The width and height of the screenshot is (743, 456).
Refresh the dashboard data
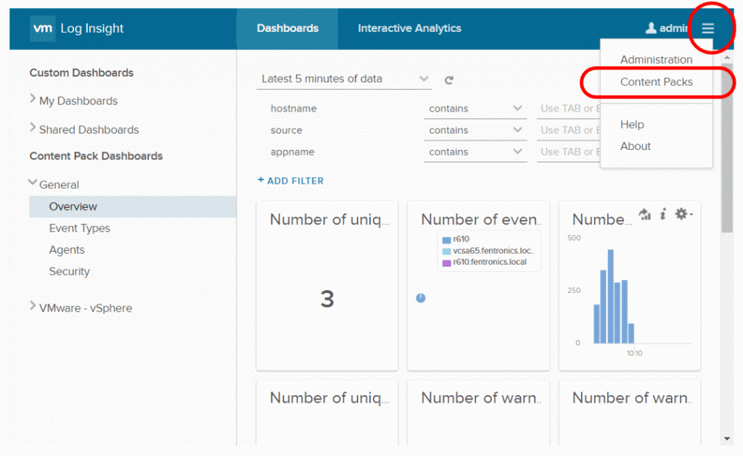(448, 80)
